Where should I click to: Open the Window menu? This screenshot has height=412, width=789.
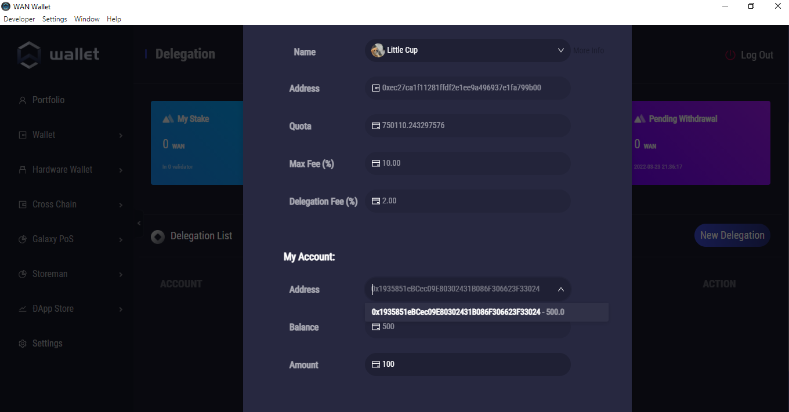point(86,19)
